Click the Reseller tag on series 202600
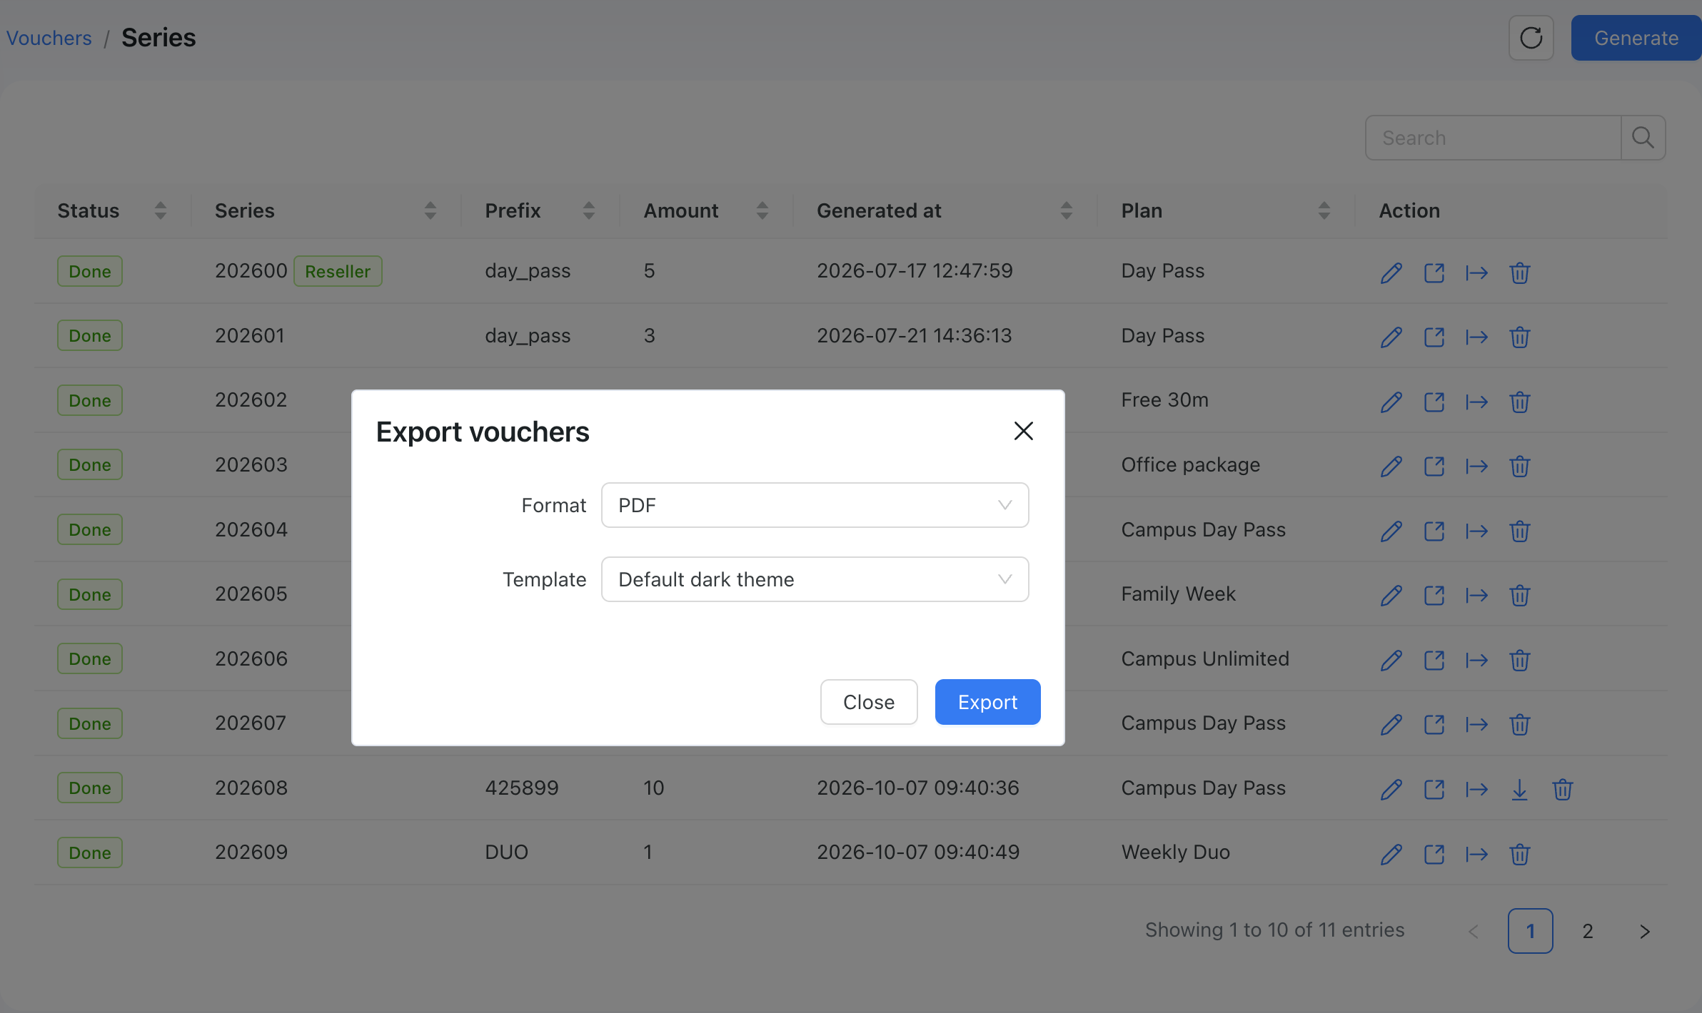 (x=338, y=271)
